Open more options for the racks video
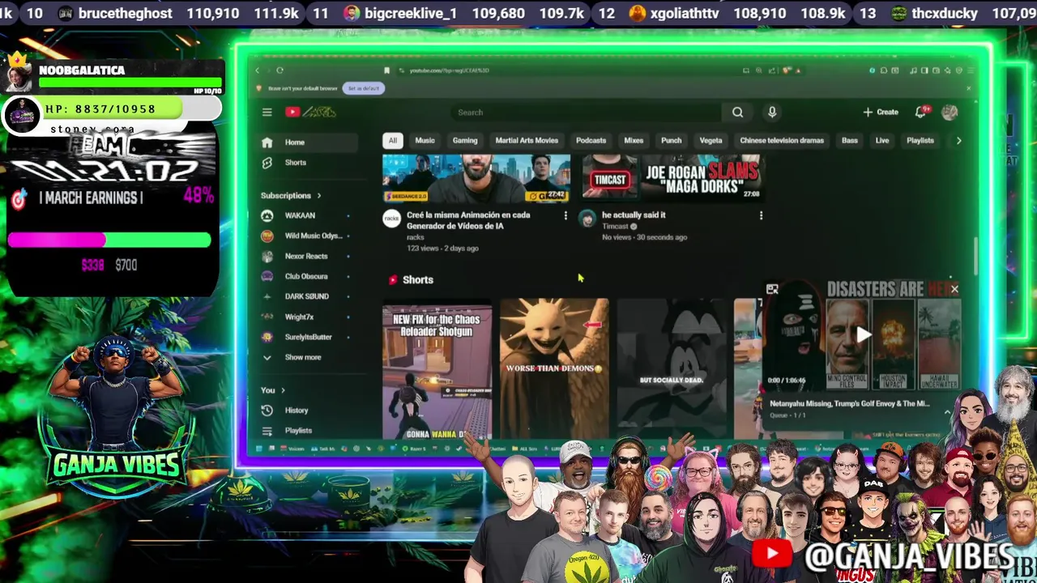 pyautogui.click(x=565, y=215)
